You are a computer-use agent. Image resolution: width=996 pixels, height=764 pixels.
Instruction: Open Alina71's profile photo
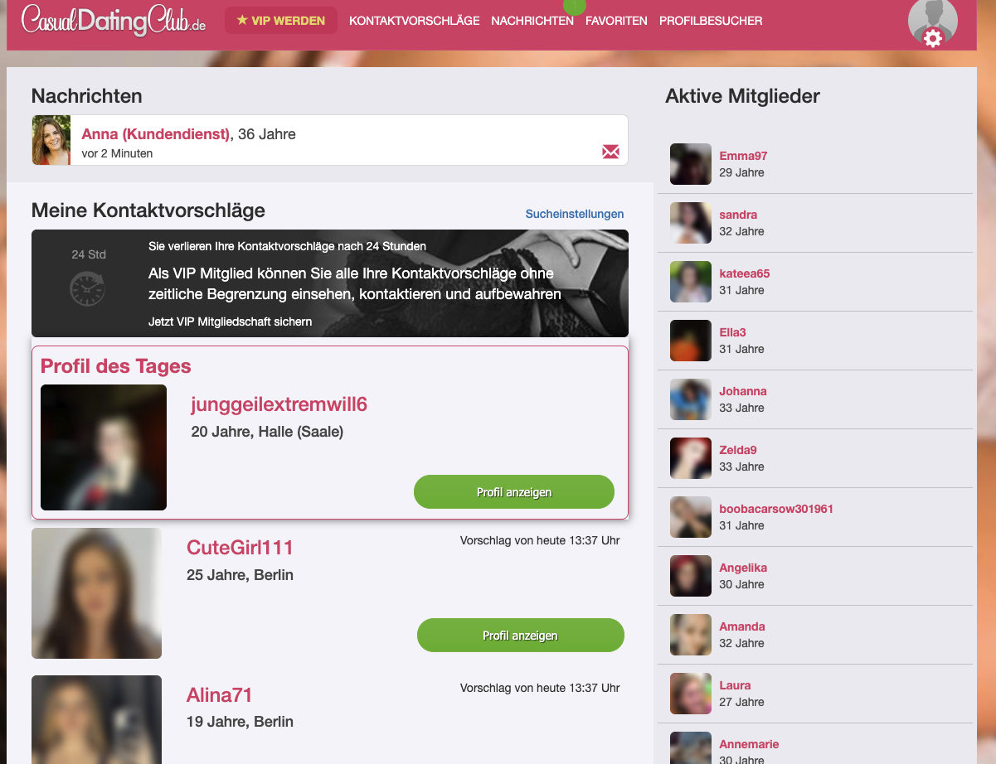coord(96,719)
